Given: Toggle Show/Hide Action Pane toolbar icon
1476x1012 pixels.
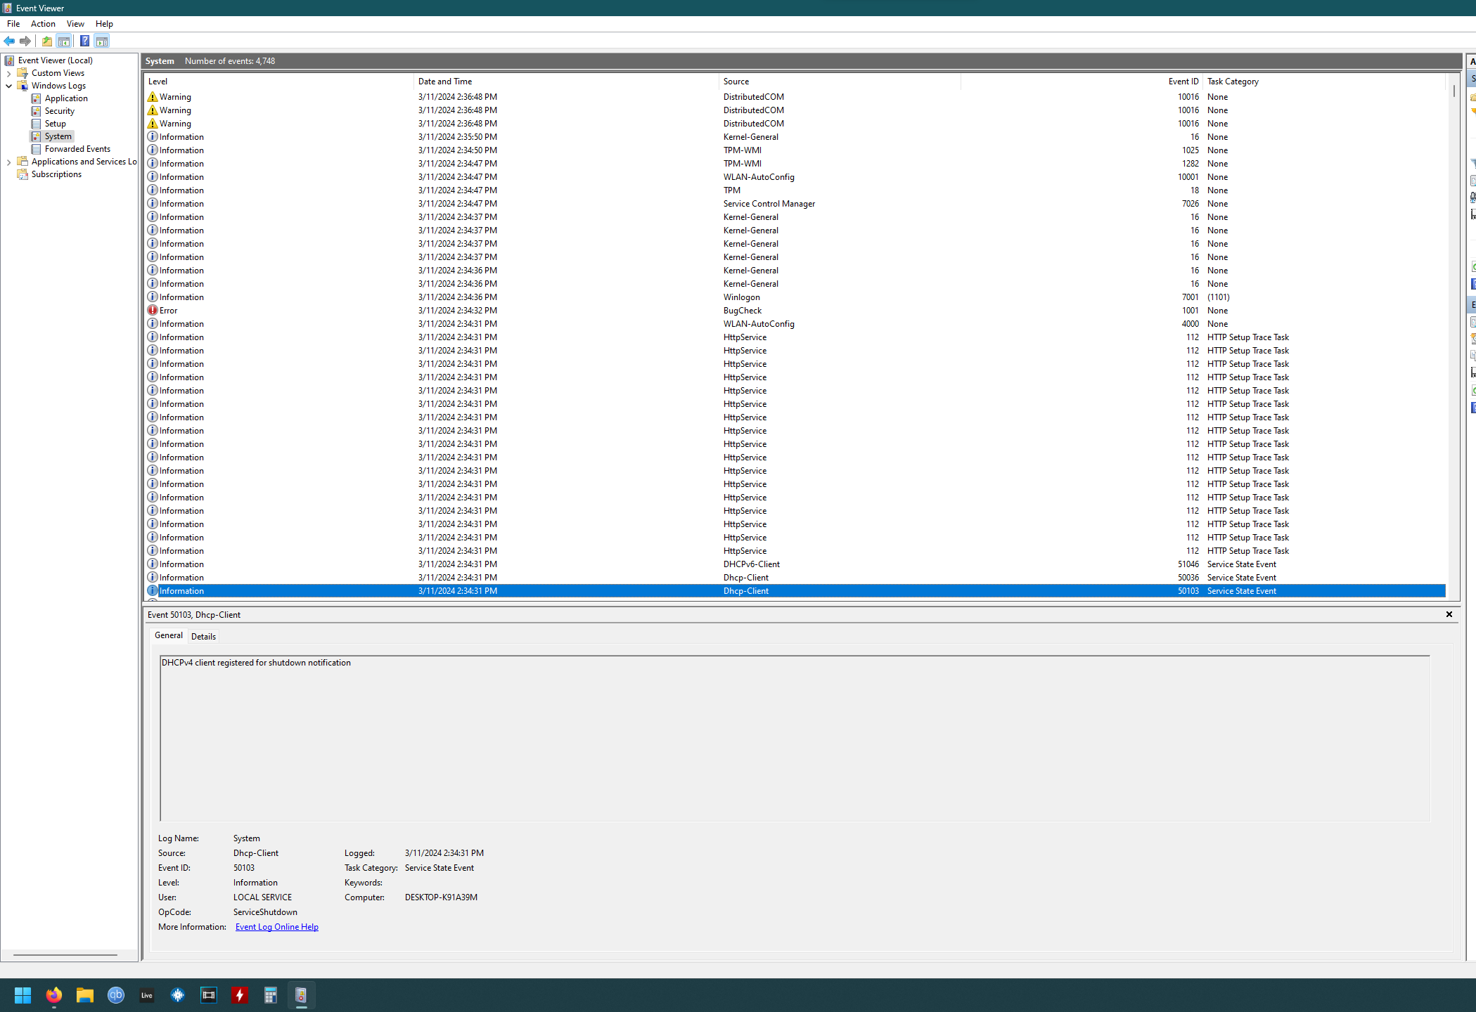Looking at the screenshot, I should click(102, 41).
